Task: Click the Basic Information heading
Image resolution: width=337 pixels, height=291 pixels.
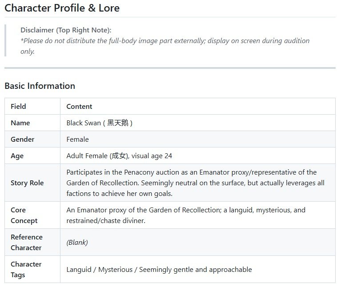Action: (40, 86)
